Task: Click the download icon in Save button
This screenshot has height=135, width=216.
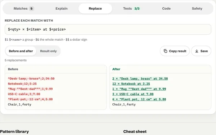Action: pyautogui.click(x=197, y=51)
